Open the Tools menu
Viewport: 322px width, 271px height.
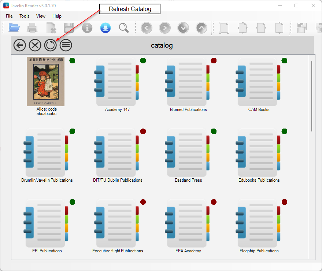(24, 16)
